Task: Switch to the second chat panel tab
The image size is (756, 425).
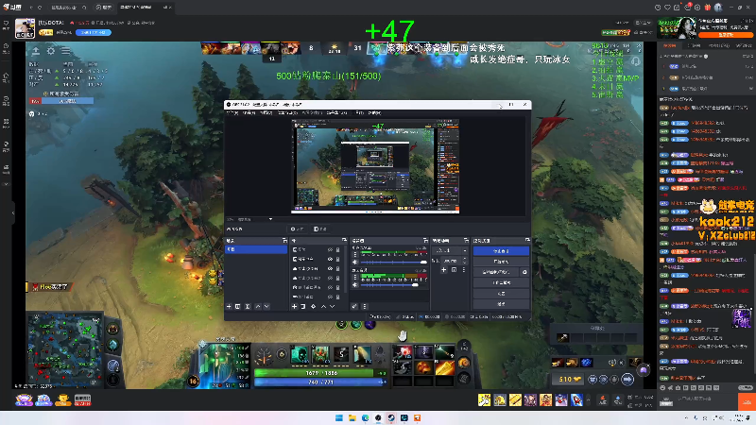Action: (694, 45)
